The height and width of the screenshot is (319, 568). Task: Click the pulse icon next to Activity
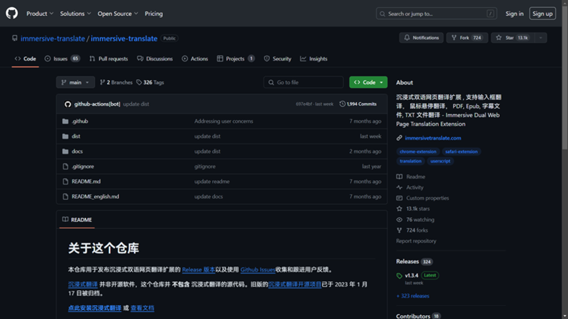pos(399,188)
